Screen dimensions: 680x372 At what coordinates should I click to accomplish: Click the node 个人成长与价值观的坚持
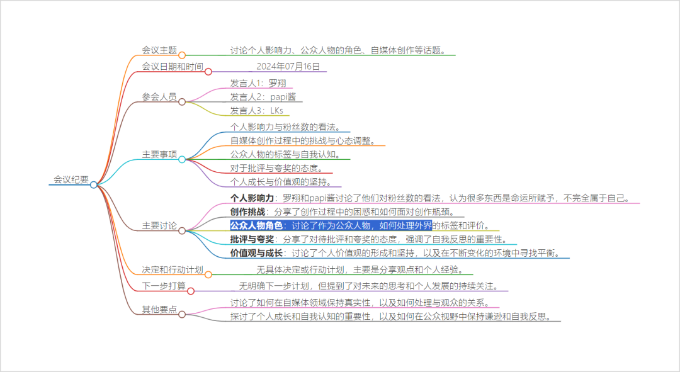[282, 182]
